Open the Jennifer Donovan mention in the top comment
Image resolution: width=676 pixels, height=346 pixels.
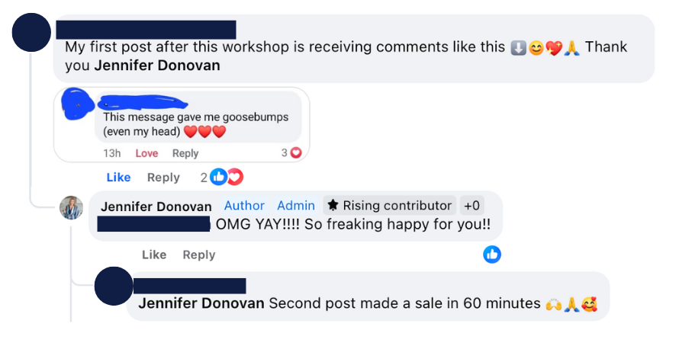point(157,66)
